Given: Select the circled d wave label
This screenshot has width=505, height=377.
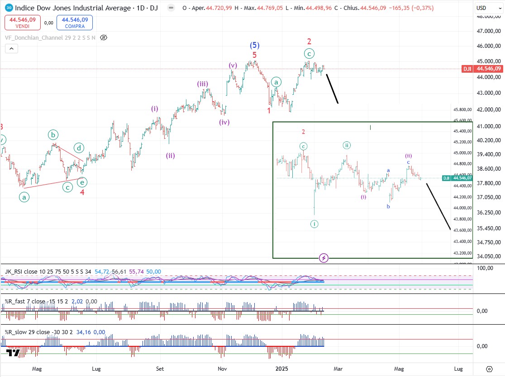Looking at the screenshot, I should pos(79,148).
